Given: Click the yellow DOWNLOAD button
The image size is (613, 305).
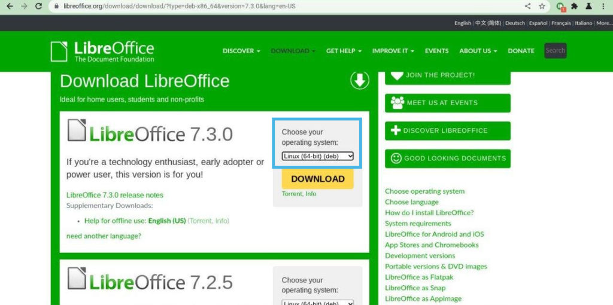Looking at the screenshot, I should point(317,179).
